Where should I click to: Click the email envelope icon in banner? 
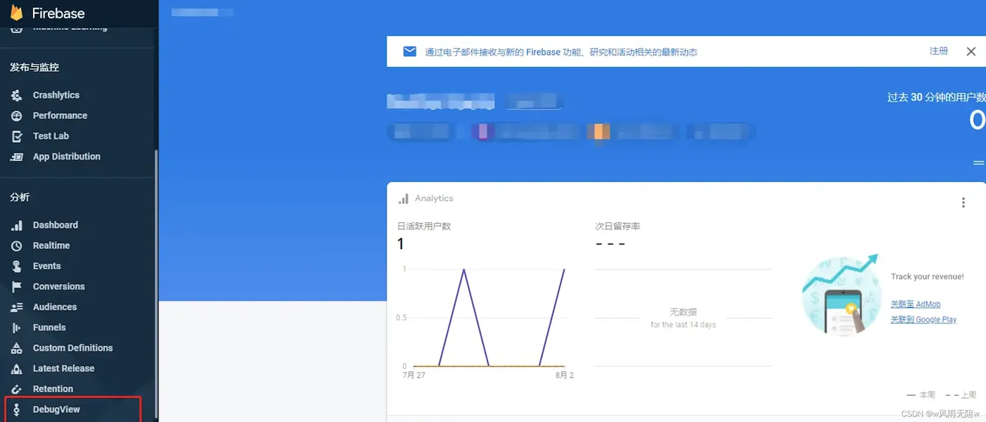coord(409,51)
